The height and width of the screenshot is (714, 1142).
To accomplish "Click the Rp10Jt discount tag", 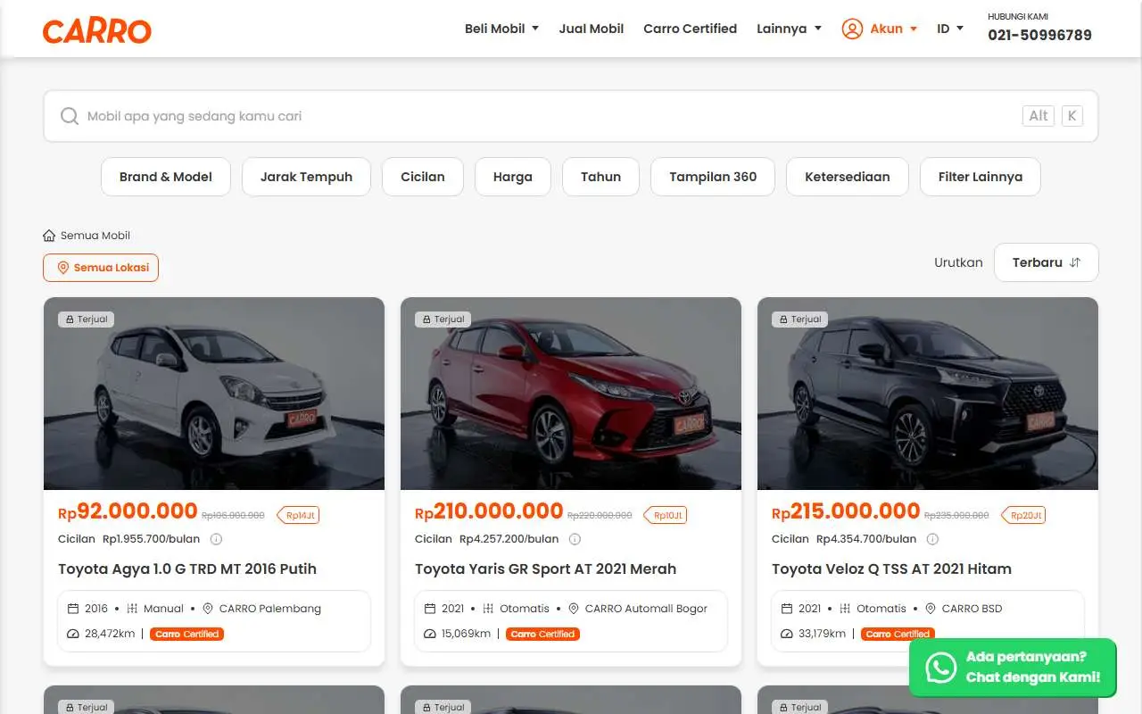I will (x=666, y=515).
